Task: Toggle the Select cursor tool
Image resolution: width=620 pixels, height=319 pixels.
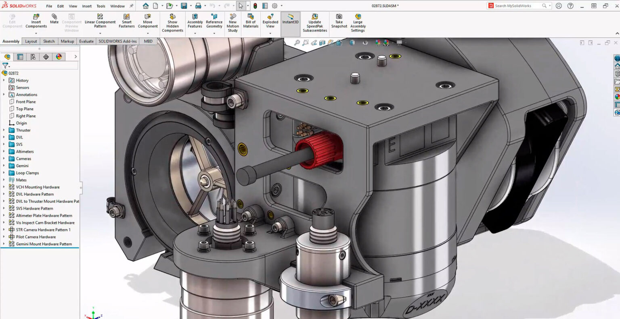Action: coord(241,6)
